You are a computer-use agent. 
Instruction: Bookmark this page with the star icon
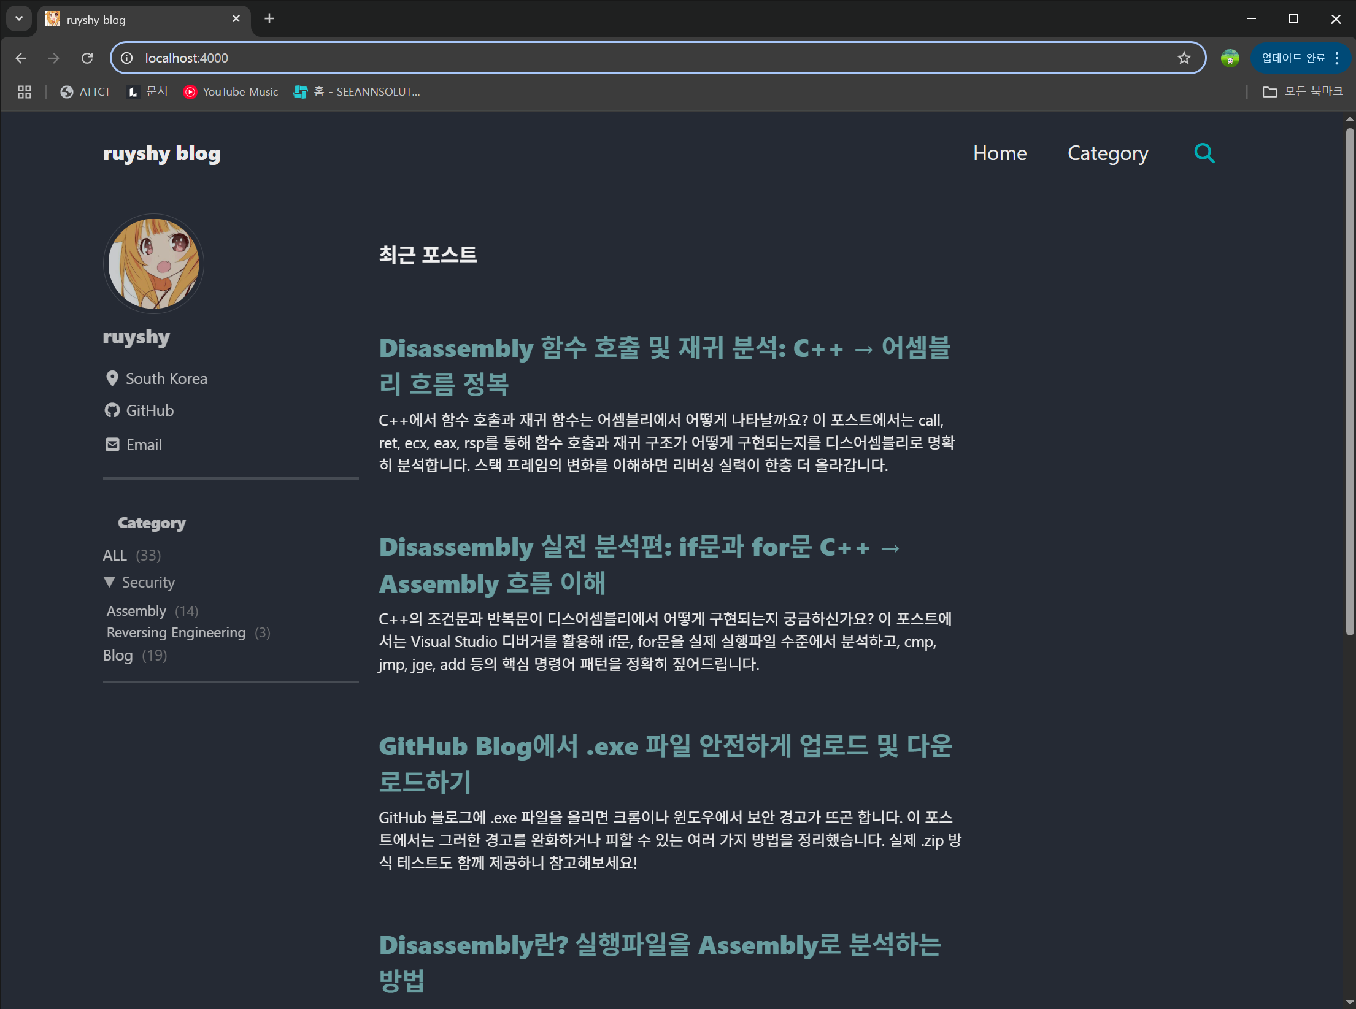click(x=1184, y=58)
